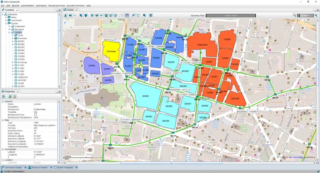
Task: Click the up-arrow go-to-parent toolbar icon
Action: click(66, 15)
